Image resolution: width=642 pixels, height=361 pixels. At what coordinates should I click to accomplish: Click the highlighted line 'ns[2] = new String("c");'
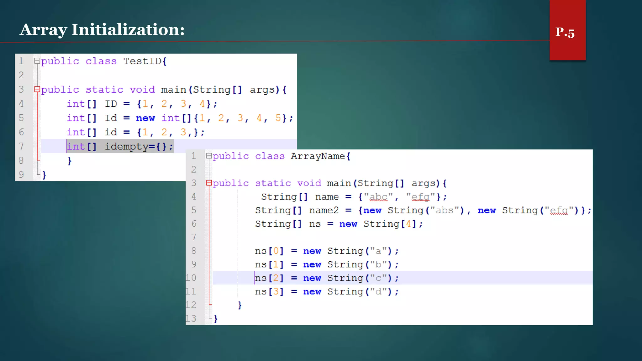click(327, 278)
